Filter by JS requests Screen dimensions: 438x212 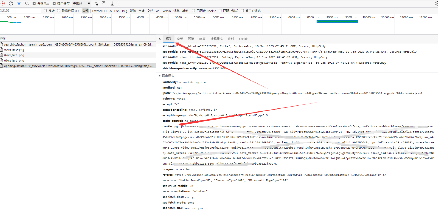(x=110, y=11)
